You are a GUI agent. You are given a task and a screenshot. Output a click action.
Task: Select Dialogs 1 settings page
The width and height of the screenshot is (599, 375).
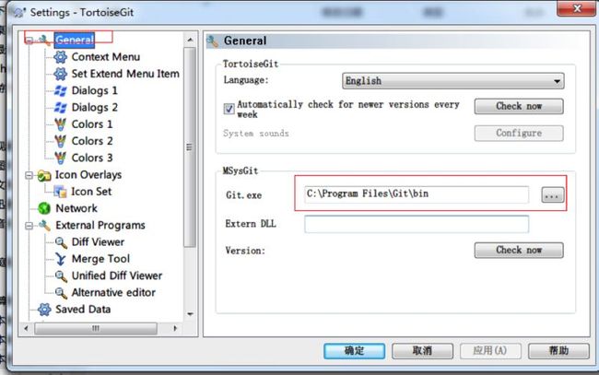[94, 90]
